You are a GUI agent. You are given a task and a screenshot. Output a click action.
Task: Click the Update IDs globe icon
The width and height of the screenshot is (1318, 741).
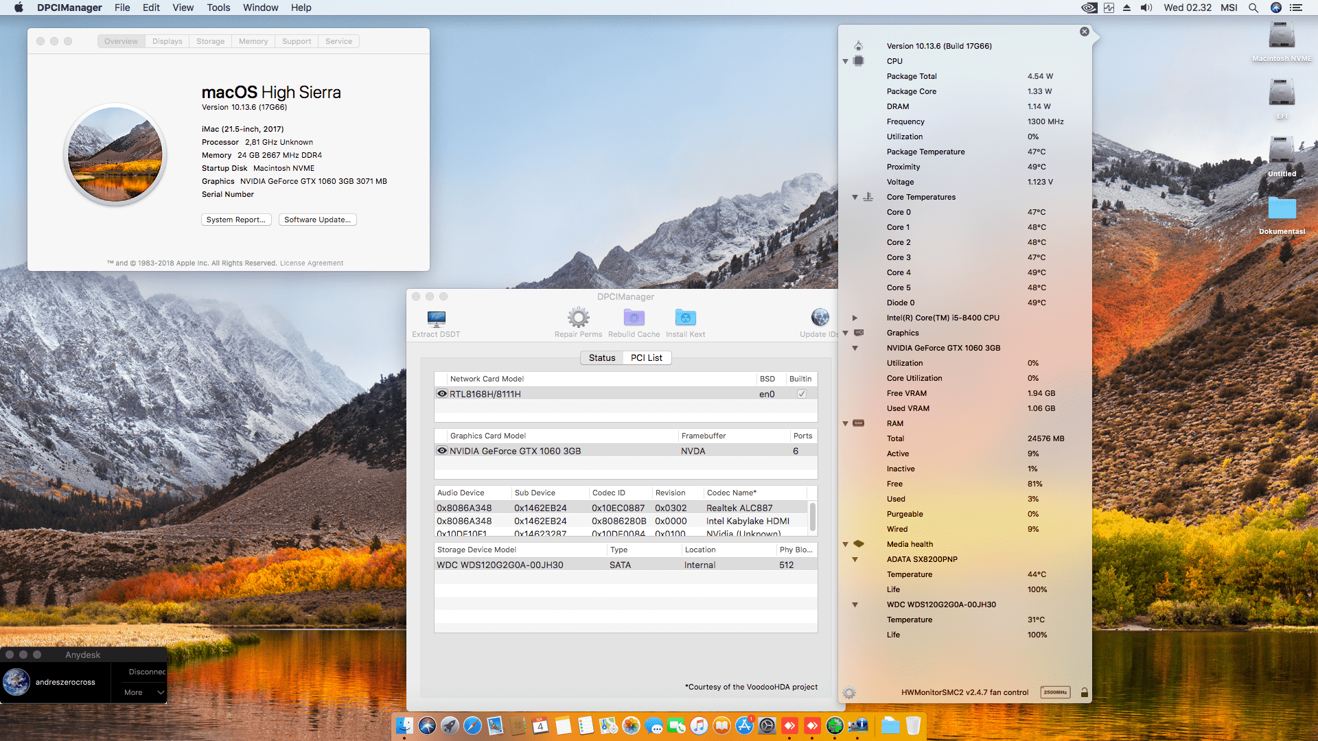pyautogui.click(x=820, y=317)
